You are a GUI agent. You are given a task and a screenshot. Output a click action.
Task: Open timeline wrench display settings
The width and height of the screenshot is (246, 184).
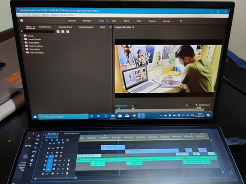click(x=68, y=140)
